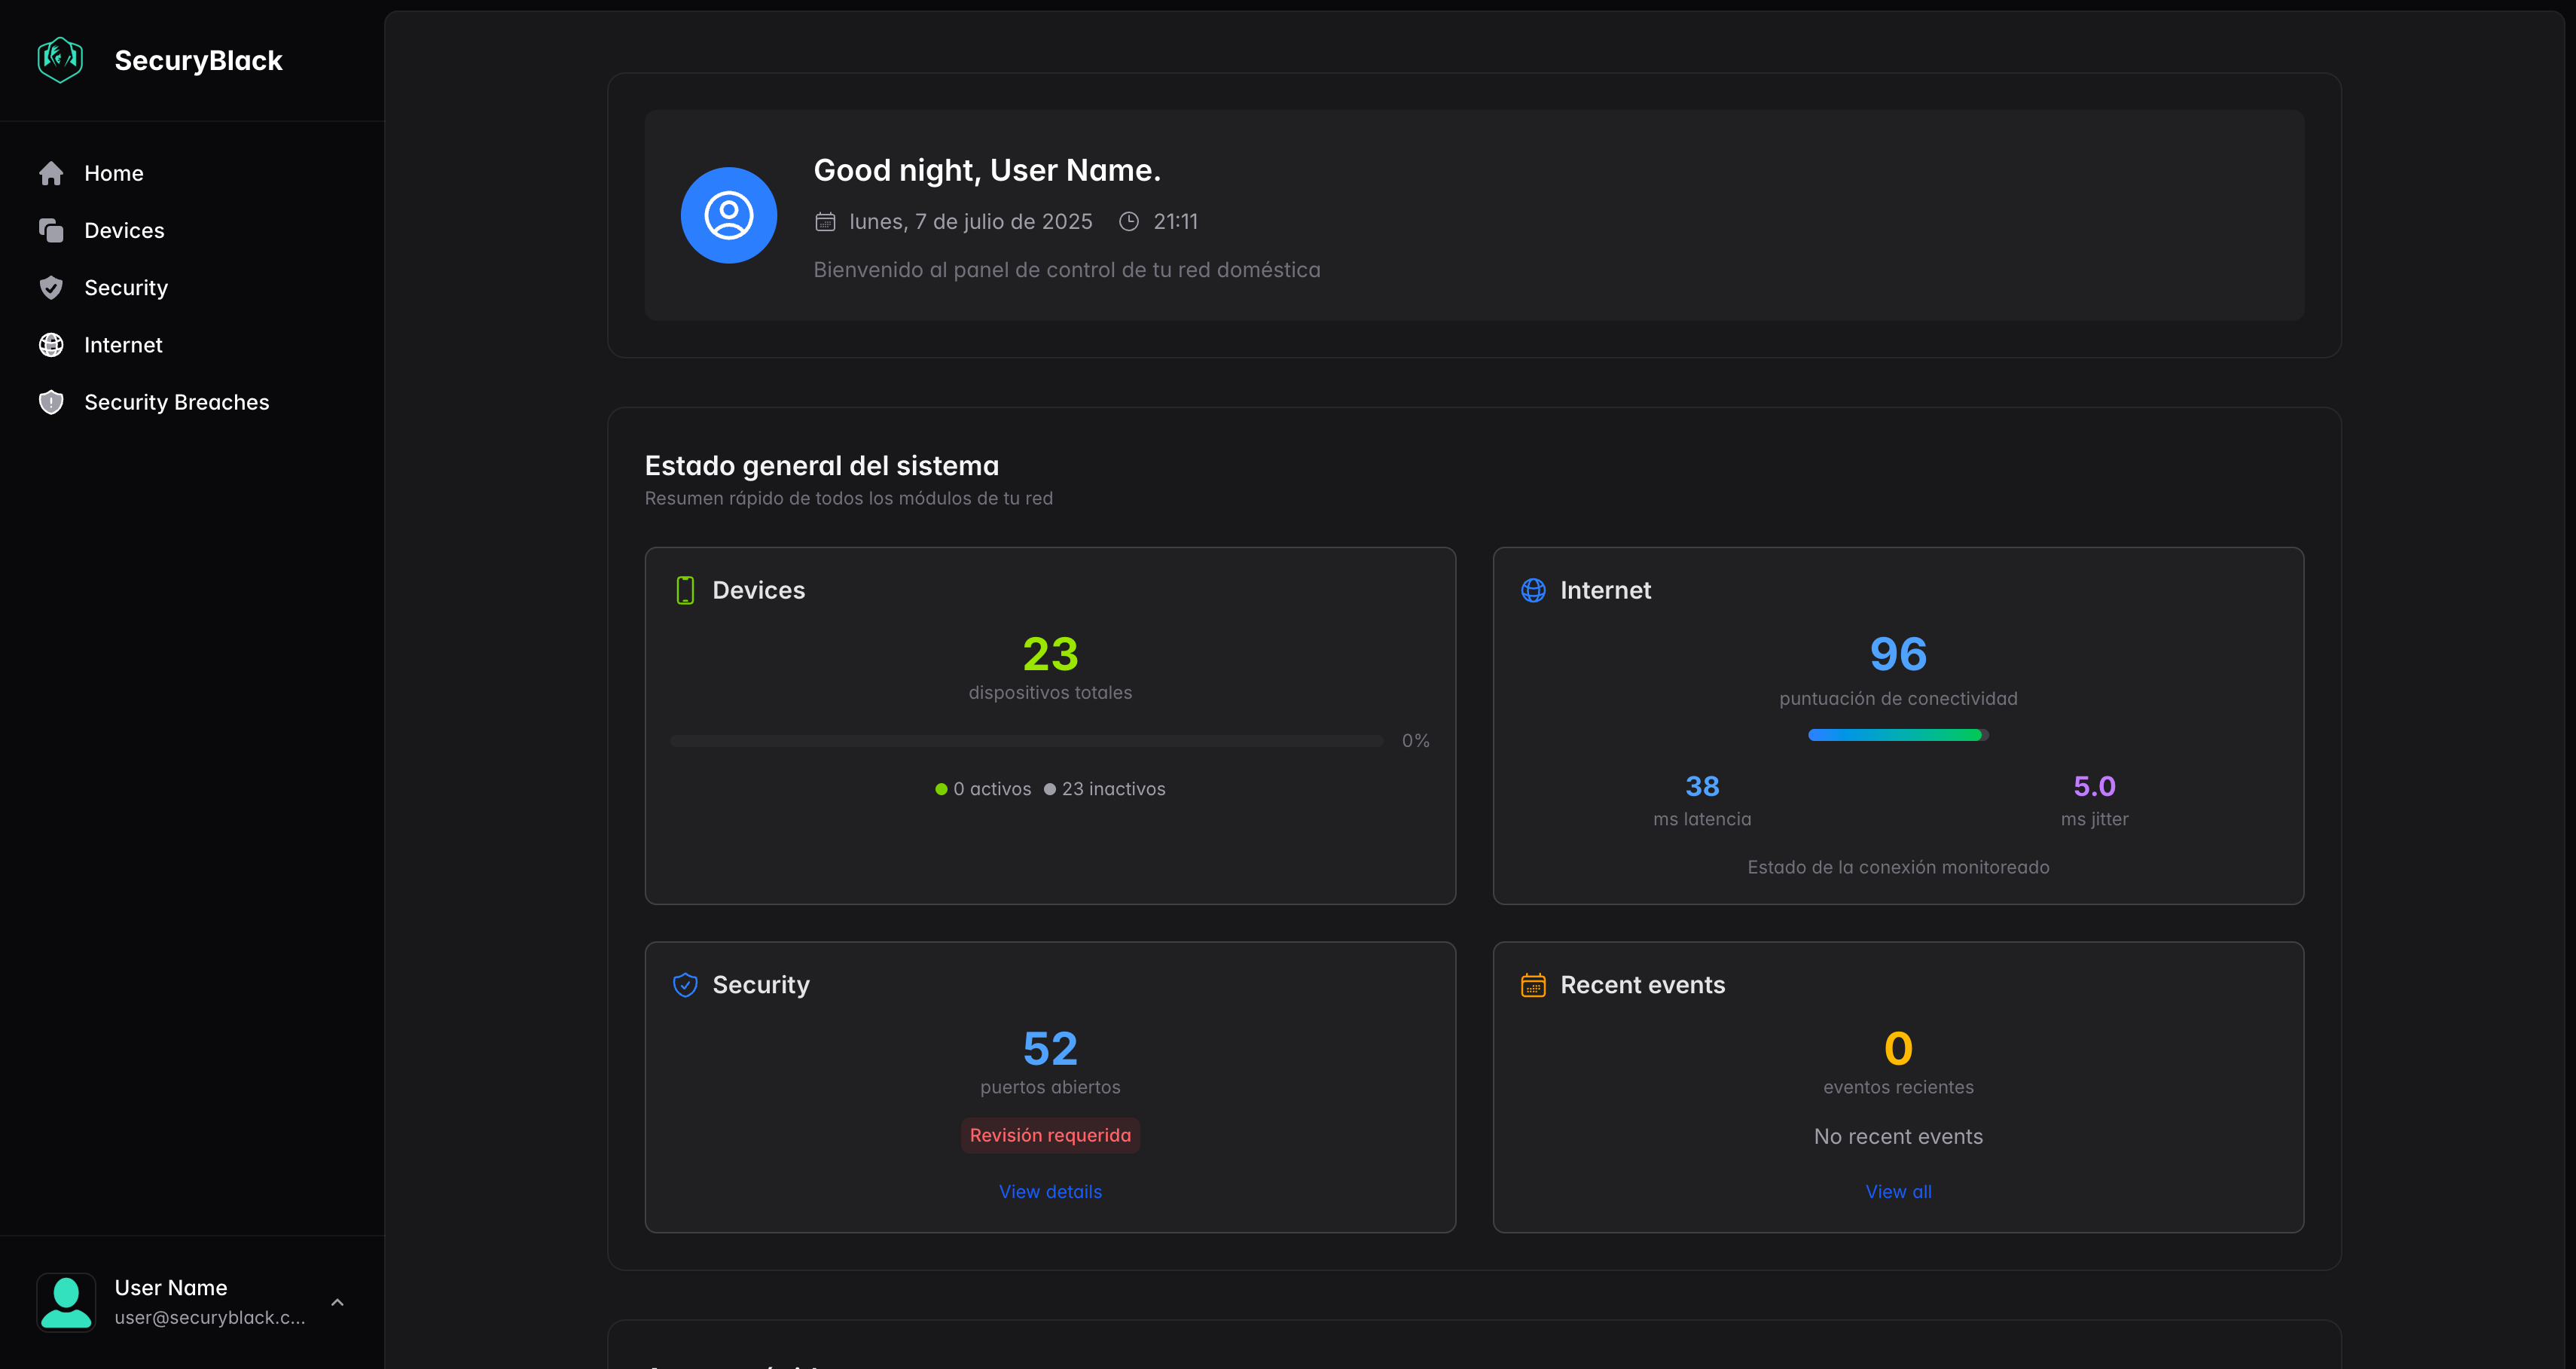Click the 52 puertos abiertos number
Screen dimensions: 2576x1369
click(x=1050, y=1049)
